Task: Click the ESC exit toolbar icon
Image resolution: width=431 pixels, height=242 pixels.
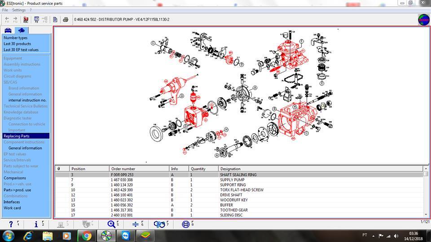Action: point(26,19)
